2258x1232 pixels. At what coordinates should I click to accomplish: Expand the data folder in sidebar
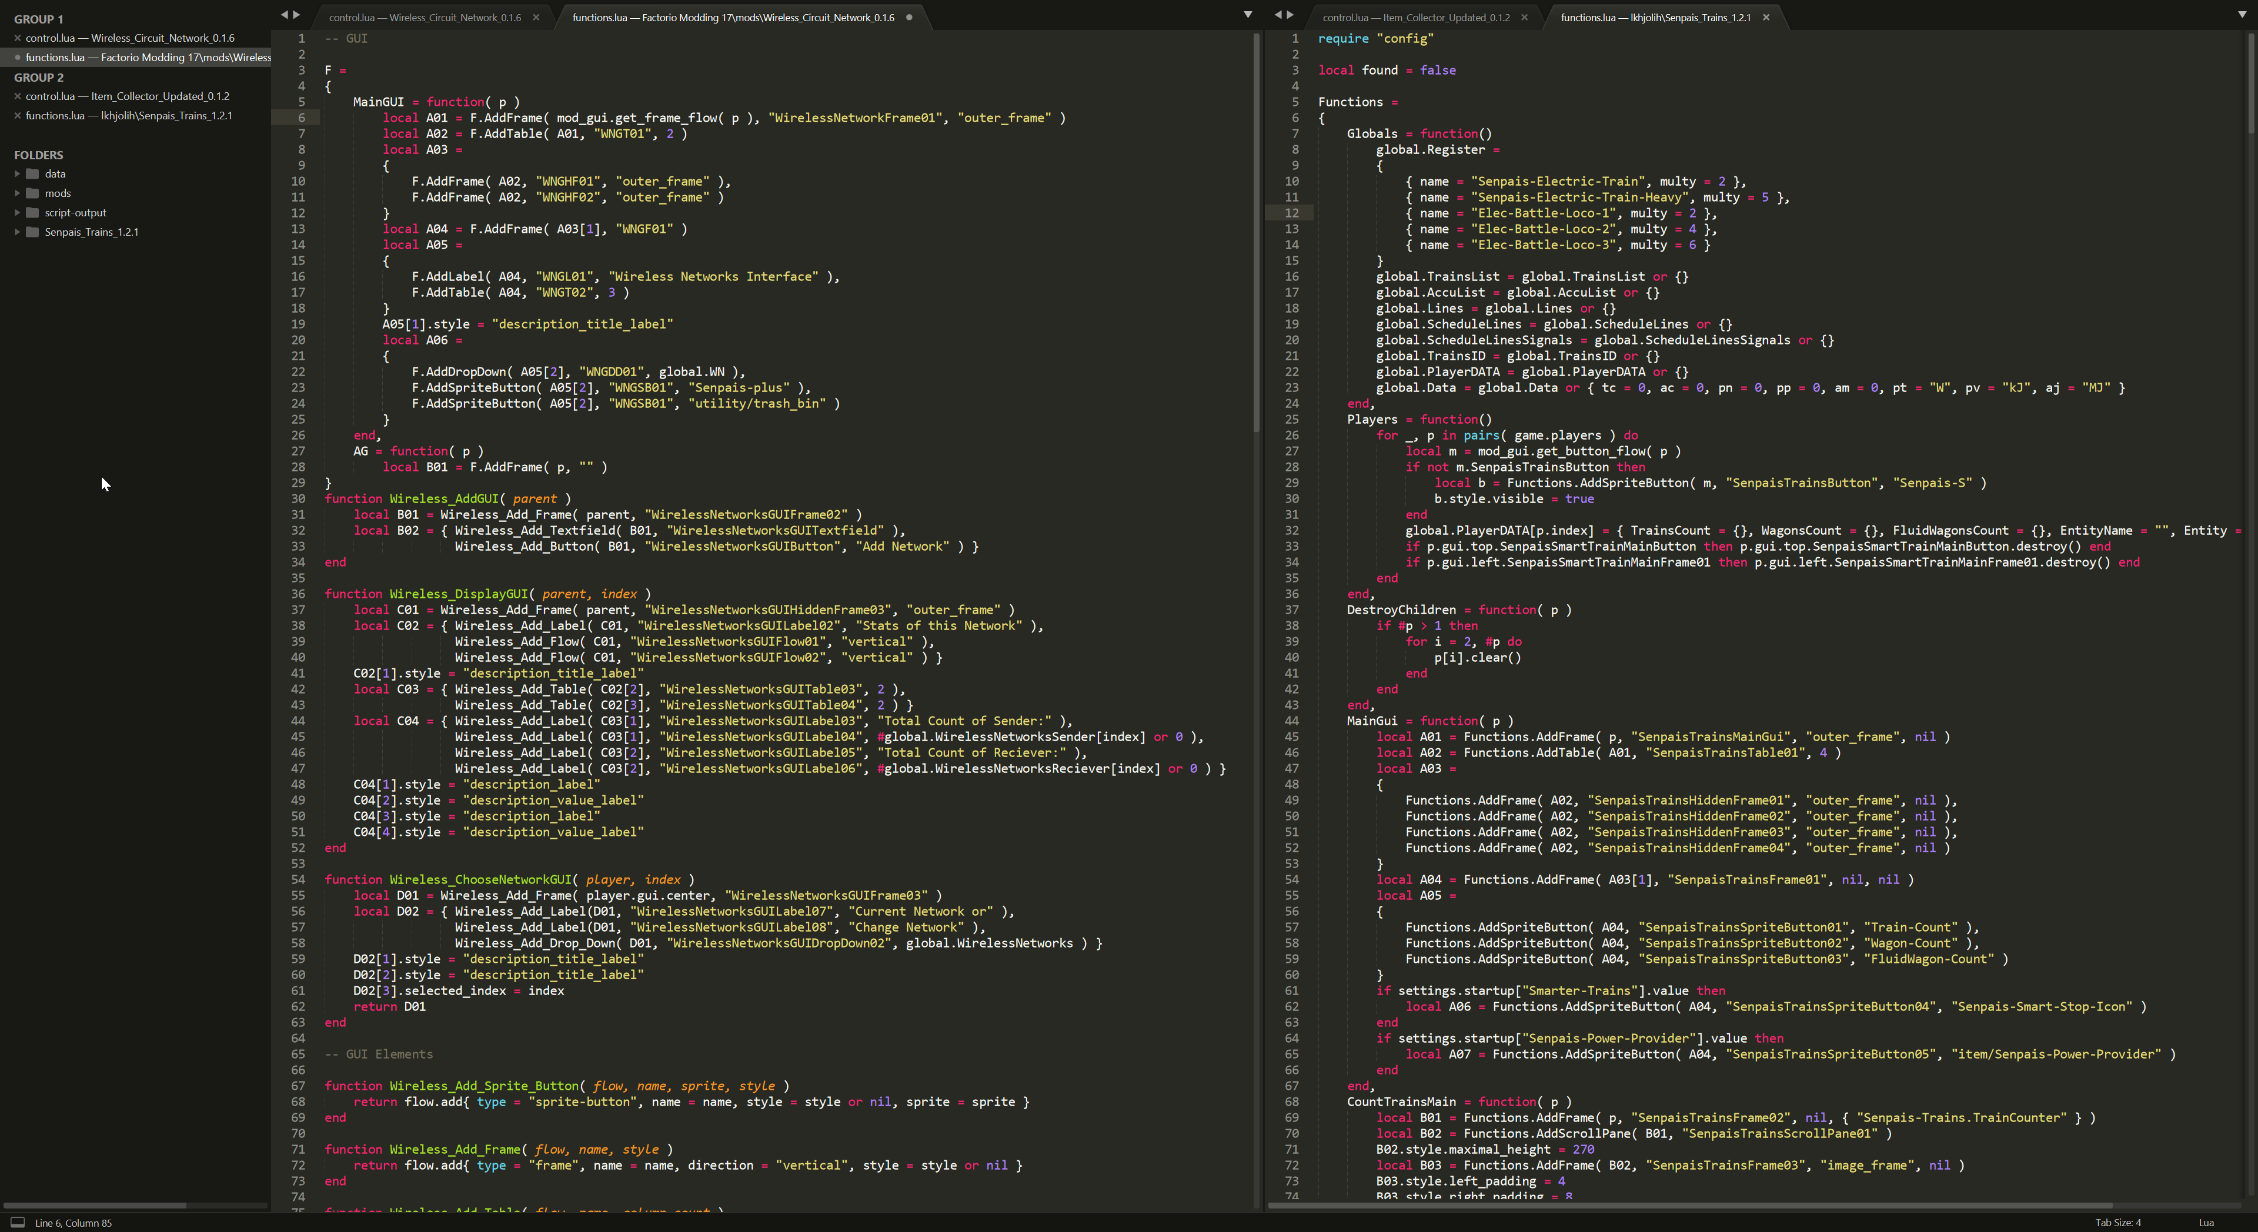coord(18,175)
